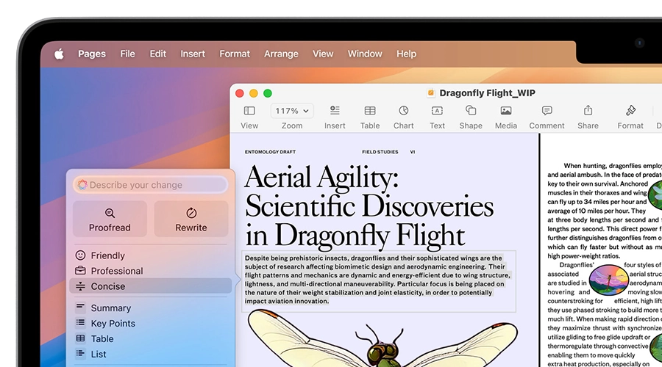Image resolution: width=662 pixels, height=367 pixels.
Task: Click the Apple Intelligence icon in prompt field
Action: point(82,185)
